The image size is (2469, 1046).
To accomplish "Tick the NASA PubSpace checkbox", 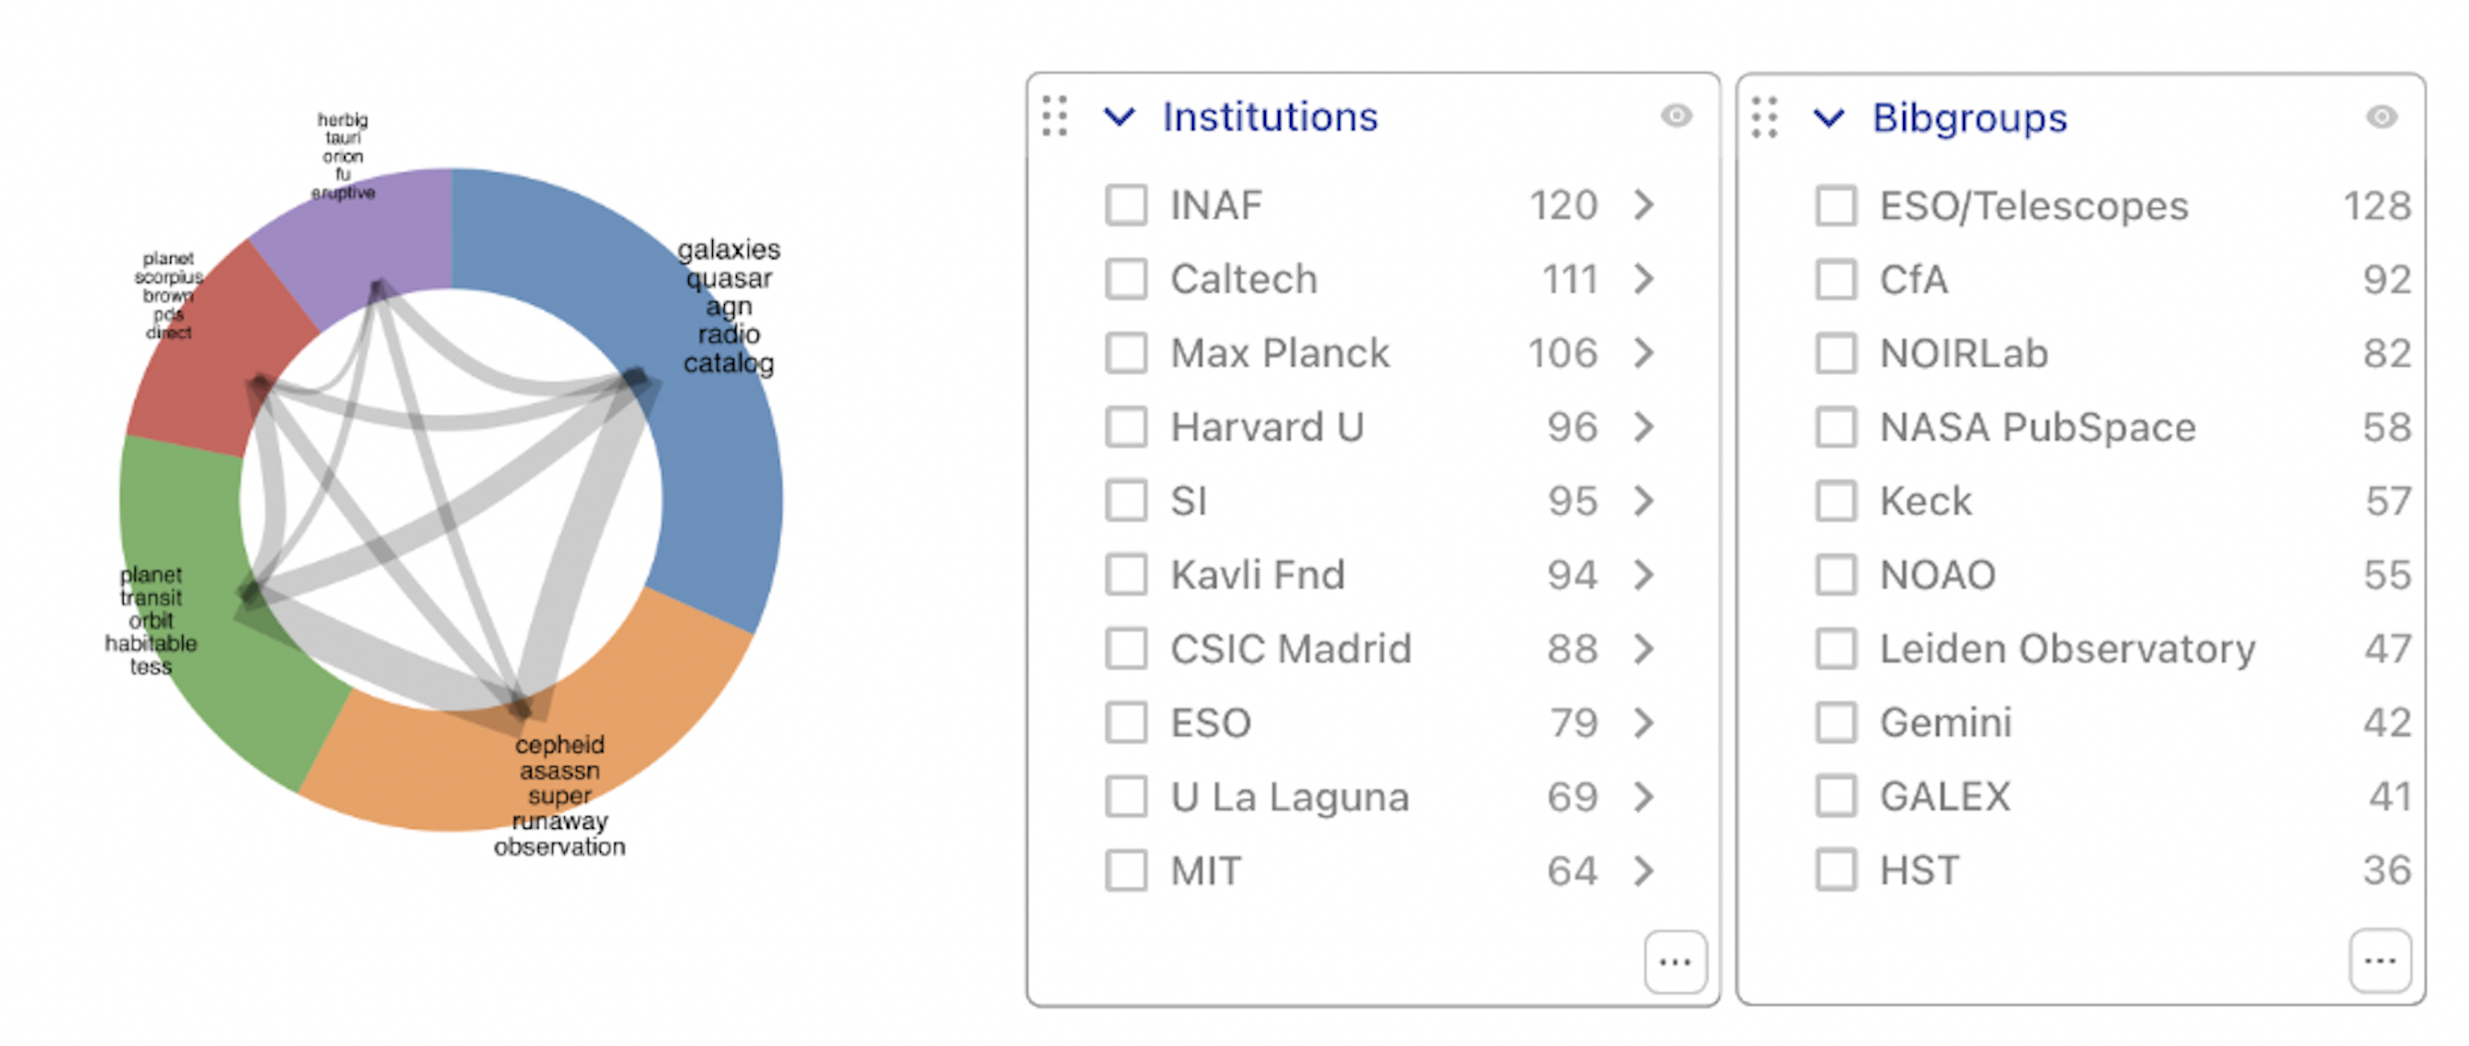I will tap(1836, 427).
